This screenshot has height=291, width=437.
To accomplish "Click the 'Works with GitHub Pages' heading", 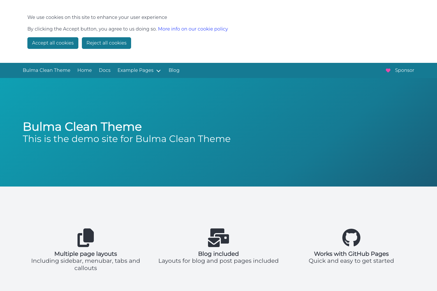I will click(351, 254).
